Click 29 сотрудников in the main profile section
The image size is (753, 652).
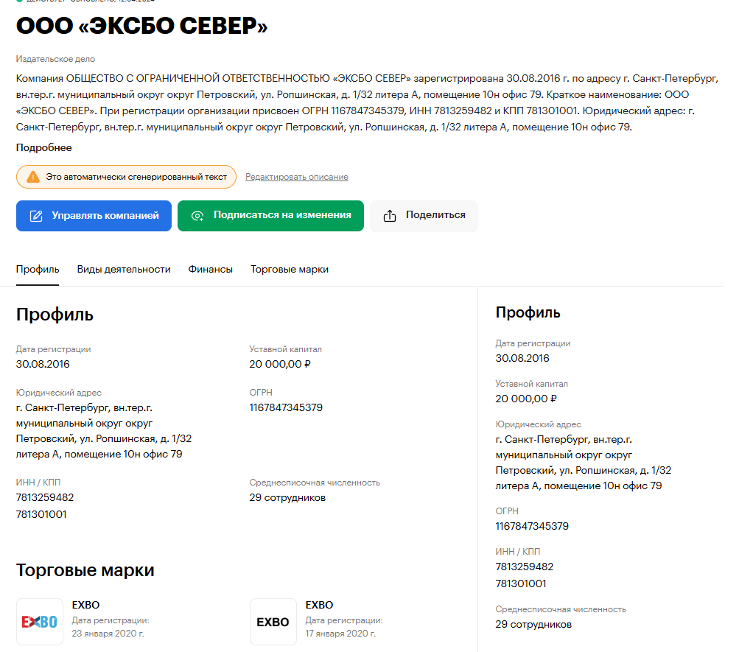(287, 497)
